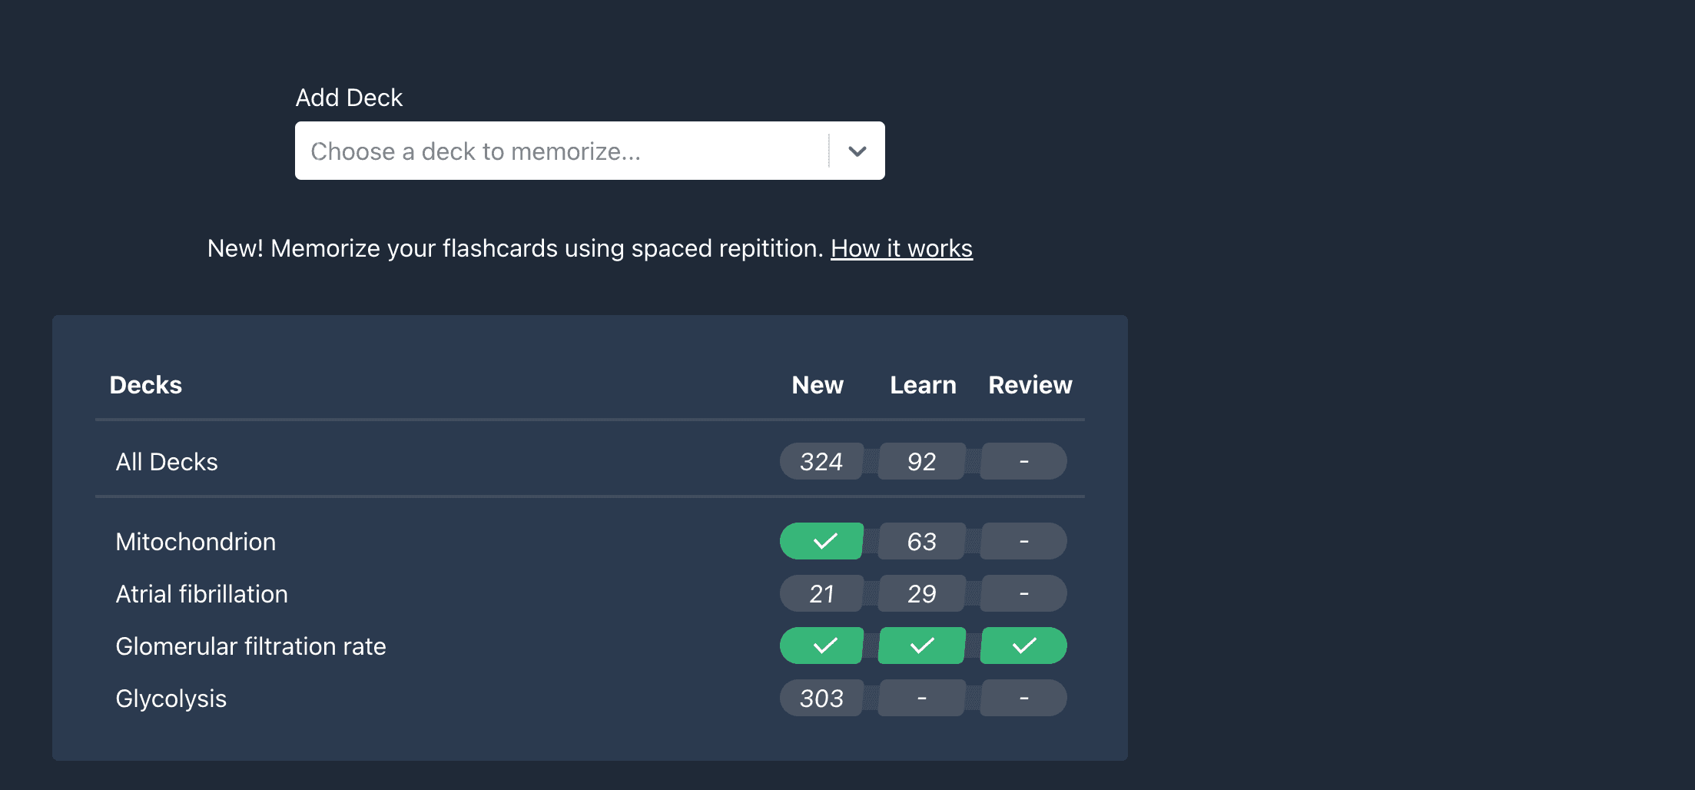Click Glycolysis New count 303
Viewport: 1695px width, 790px height.
click(x=821, y=698)
